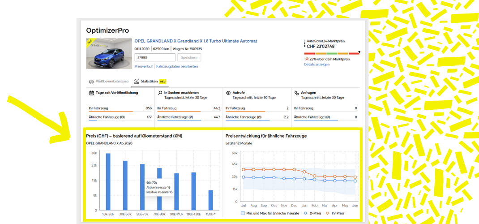Screen dimensions: 479x224
Task: Click the Ø-Preis data point for Oct
Action: coord(274,177)
